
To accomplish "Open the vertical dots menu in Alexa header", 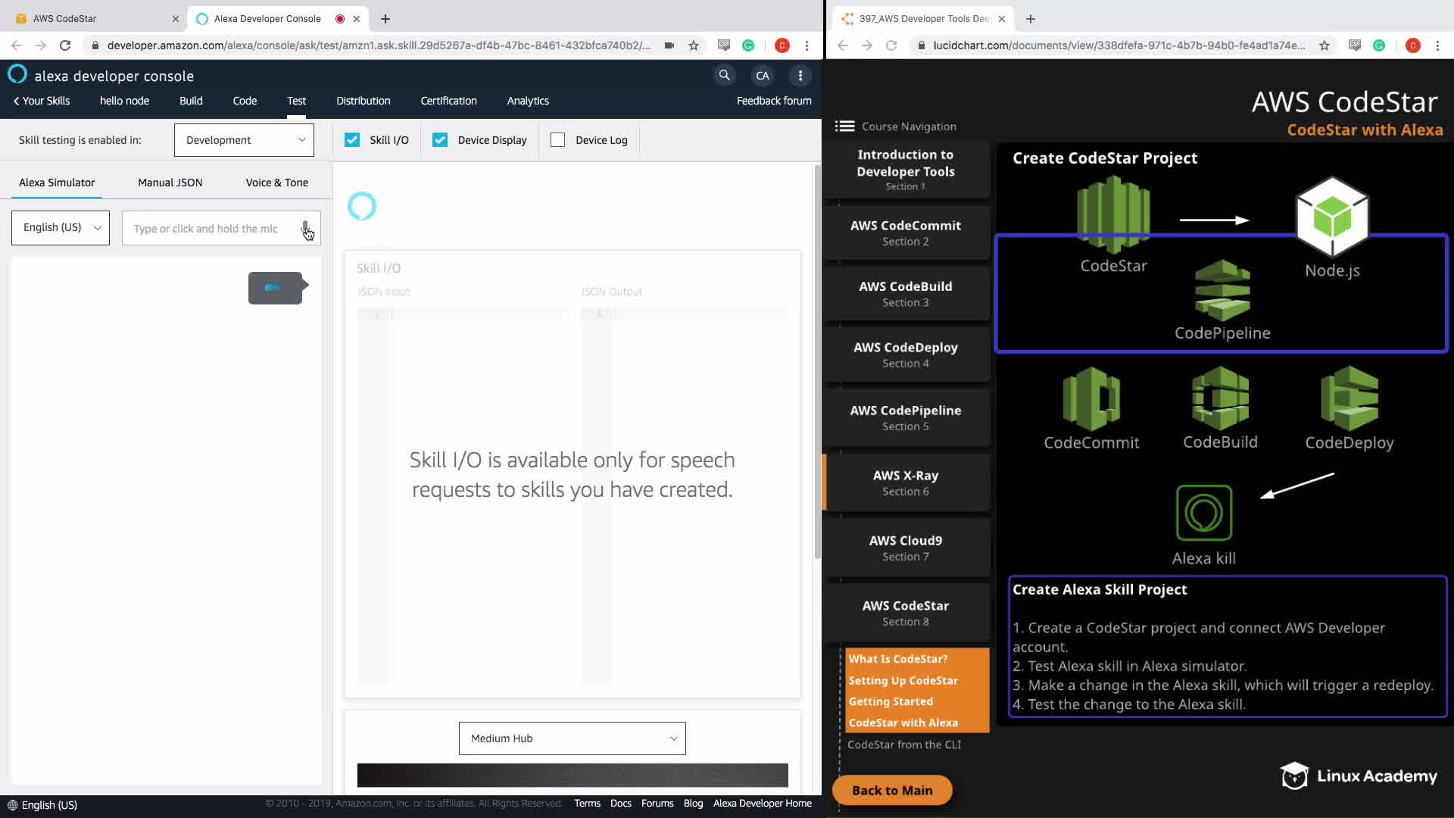I will coord(800,75).
